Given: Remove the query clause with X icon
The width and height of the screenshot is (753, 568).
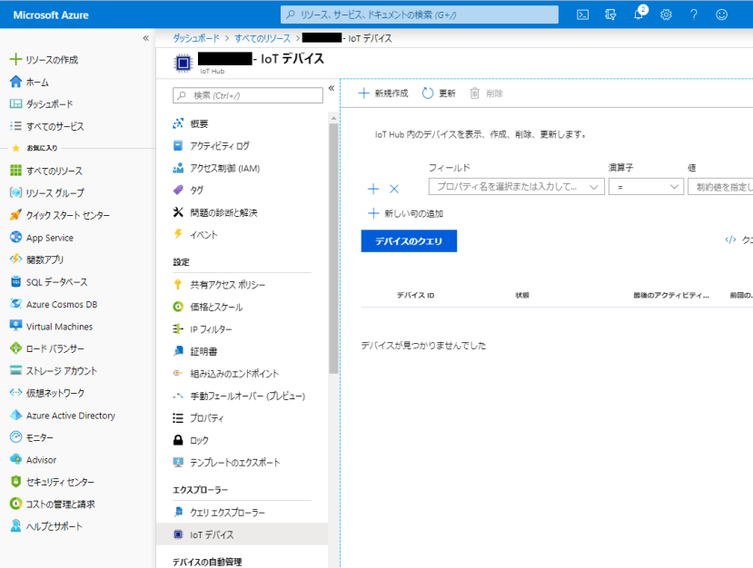Looking at the screenshot, I should click(394, 189).
